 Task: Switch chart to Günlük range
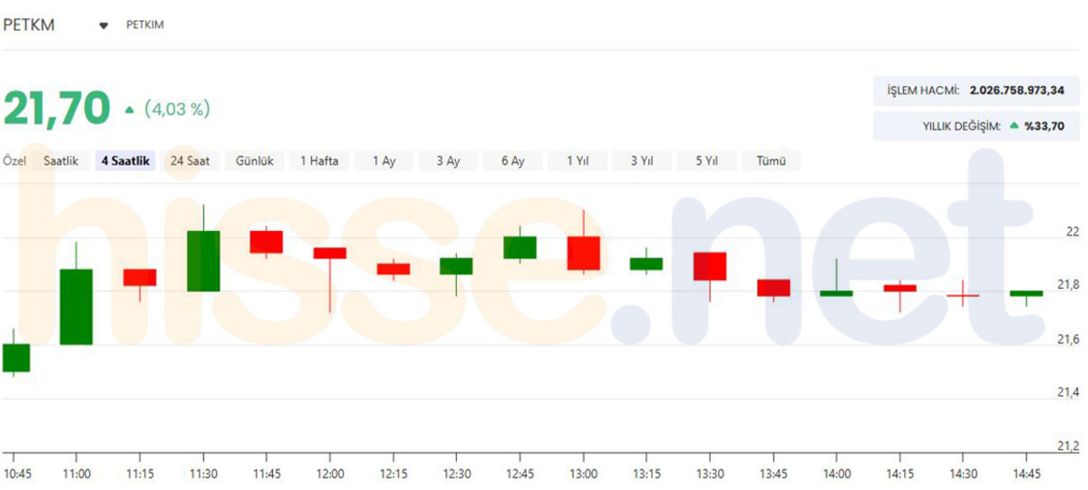click(x=255, y=161)
